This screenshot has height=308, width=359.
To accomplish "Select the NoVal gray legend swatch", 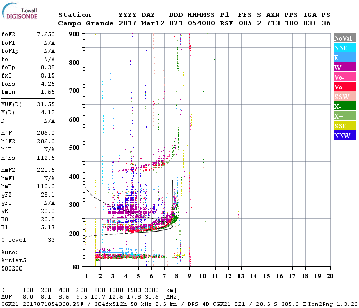I will (345, 38).
